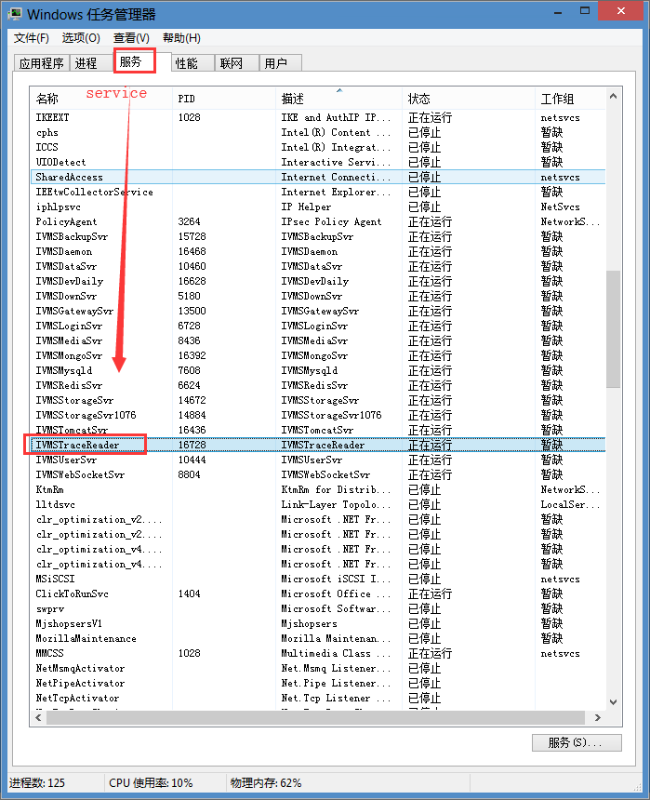Select the IVMSTomcatSvr service name
The height and width of the screenshot is (800, 650).
(x=72, y=430)
